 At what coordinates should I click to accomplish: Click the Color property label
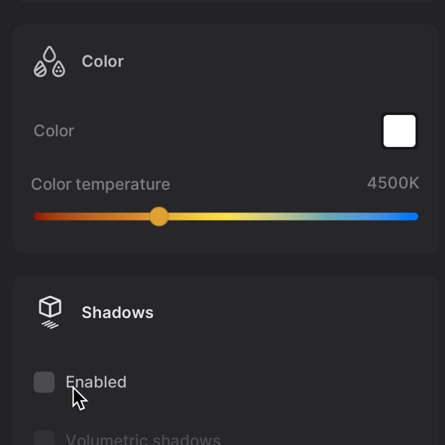click(x=54, y=131)
